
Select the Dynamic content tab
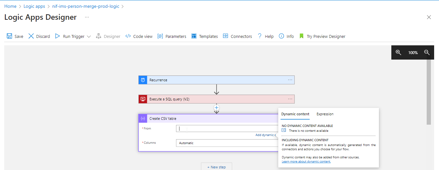coord(295,114)
